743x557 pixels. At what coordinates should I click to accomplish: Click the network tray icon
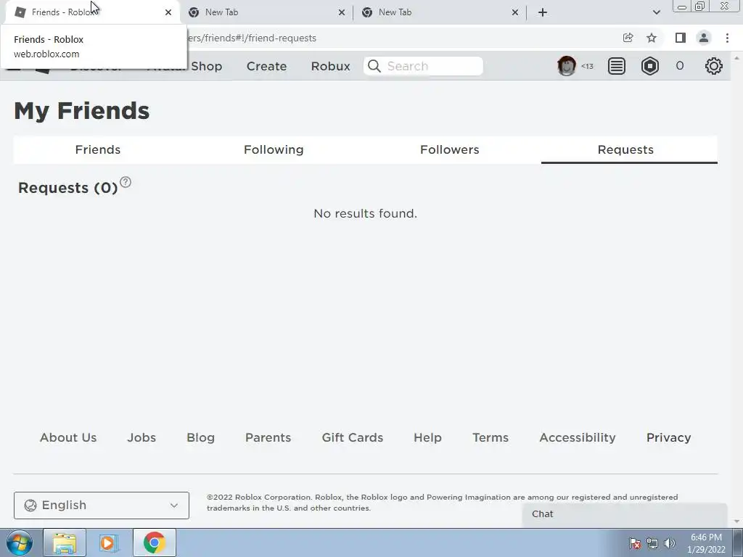coord(652,543)
